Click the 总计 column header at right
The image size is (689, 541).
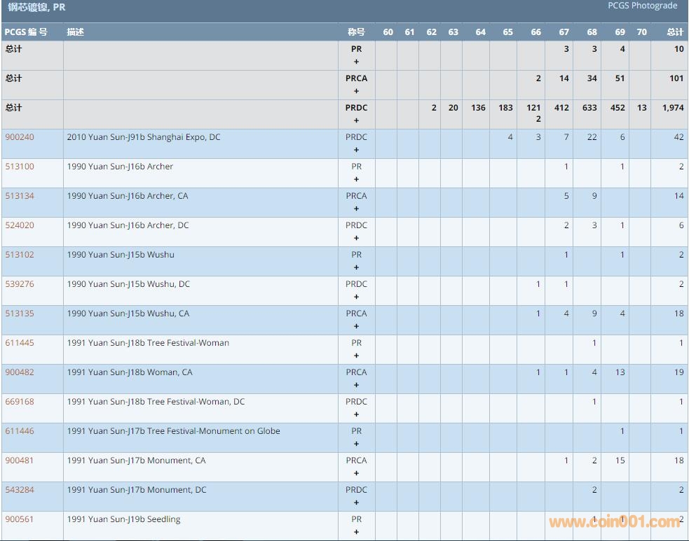coord(674,32)
